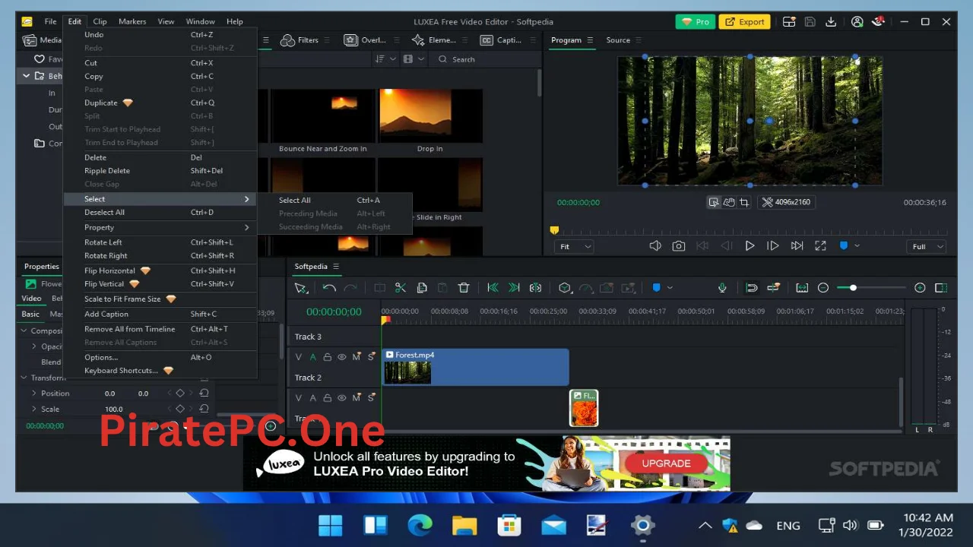973x547 pixels.
Task: Reset Position value with the reset icon
Action: click(x=204, y=393)
